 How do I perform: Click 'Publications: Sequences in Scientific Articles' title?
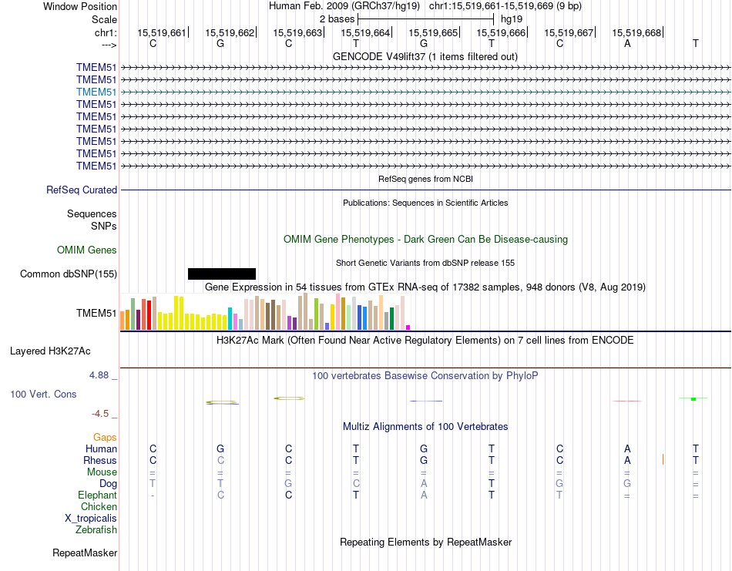425,203
